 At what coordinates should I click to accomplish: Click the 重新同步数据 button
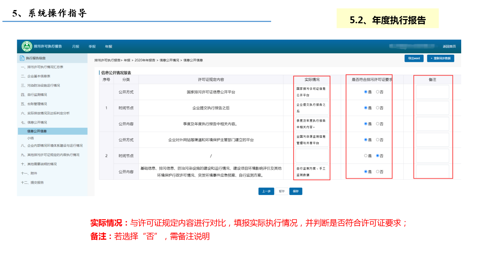(441, 58)
